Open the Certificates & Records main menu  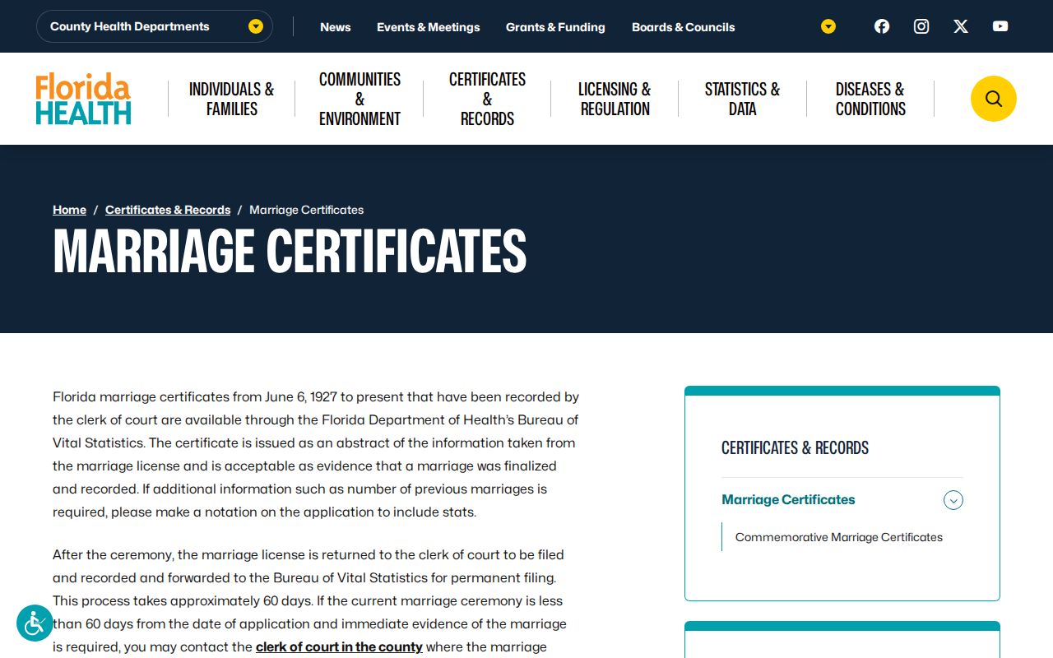[487, 99]
